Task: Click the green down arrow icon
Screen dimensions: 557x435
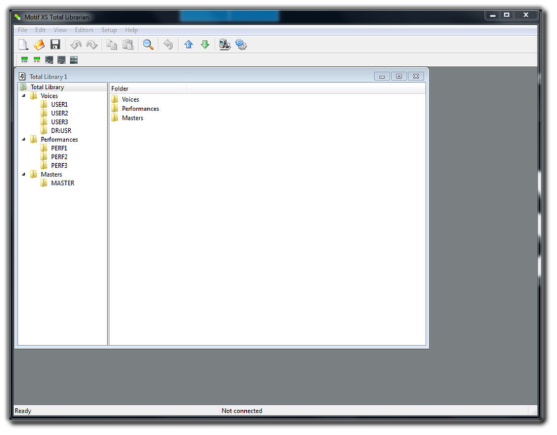Action: click(205, 44)
